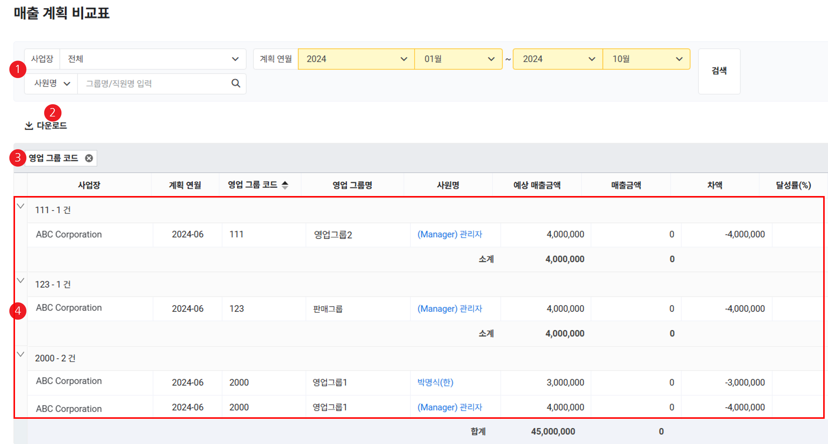828x444 pixels.
Task: Click the 예상 매출금액 column header
Action: pos(537,185)
